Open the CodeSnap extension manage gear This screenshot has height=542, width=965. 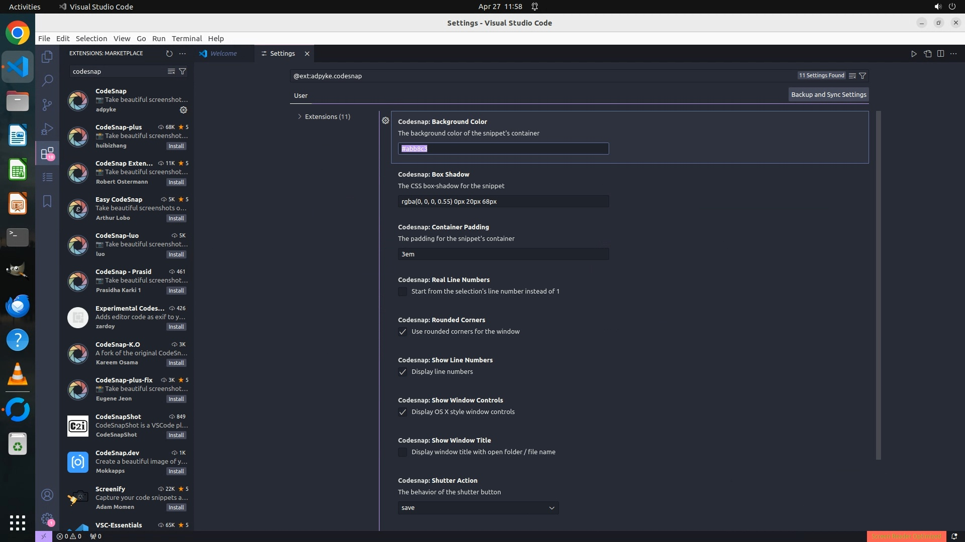(x=183, y=110)
